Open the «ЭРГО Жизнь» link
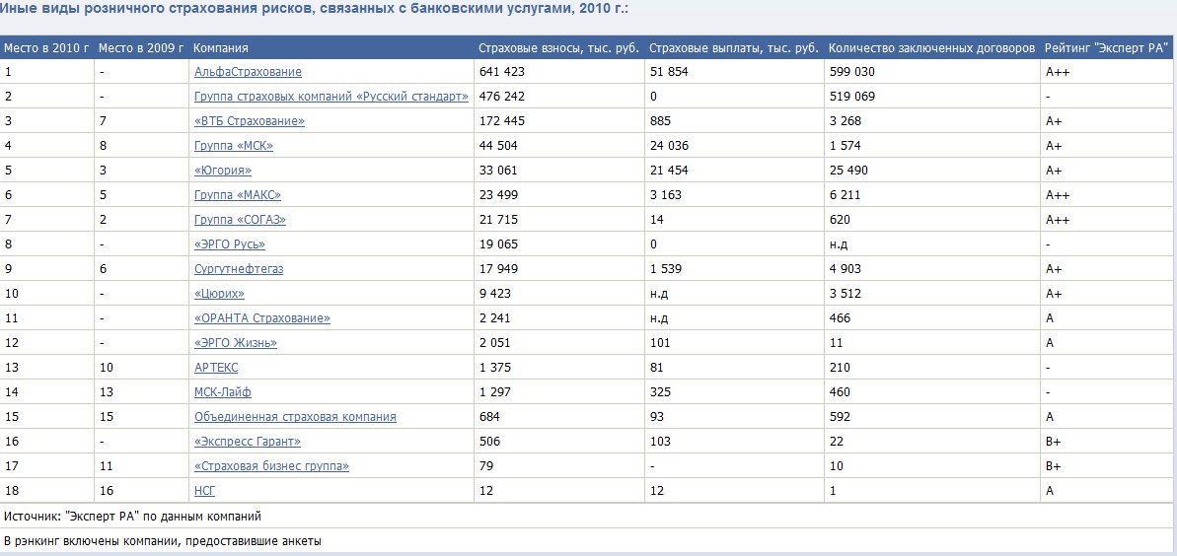 point(236,343)
